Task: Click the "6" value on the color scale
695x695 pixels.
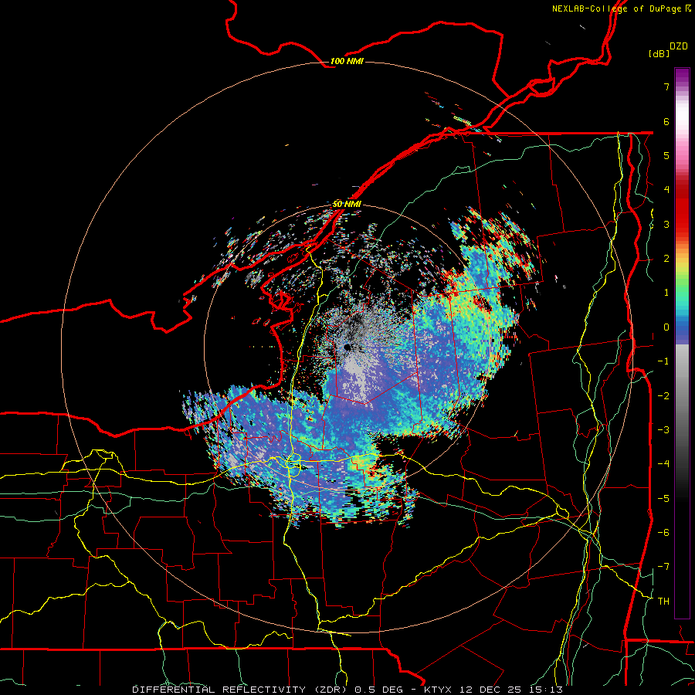Action: tap(666, 121)
